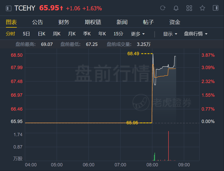Expand the 更多 timeframe dropdown
The height and width of the screenshot is (171, 224).
click(138, 34)
